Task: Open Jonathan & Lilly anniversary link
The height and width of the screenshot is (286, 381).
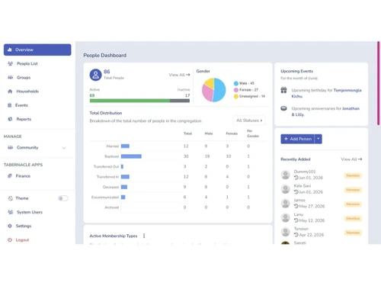Action: click(x=325, y=111)
